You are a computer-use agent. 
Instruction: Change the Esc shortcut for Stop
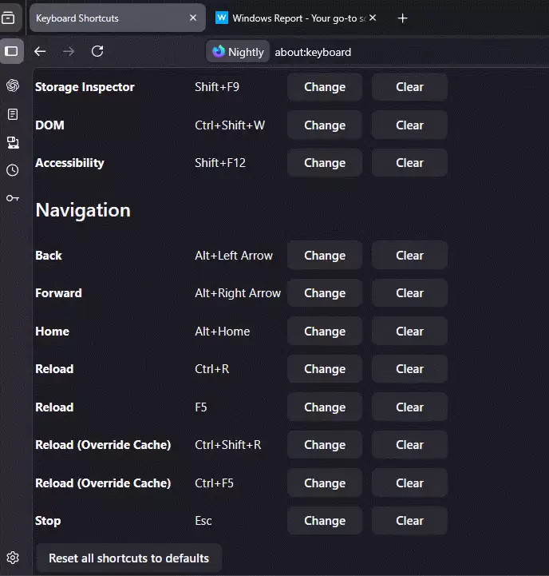point(324,520)
